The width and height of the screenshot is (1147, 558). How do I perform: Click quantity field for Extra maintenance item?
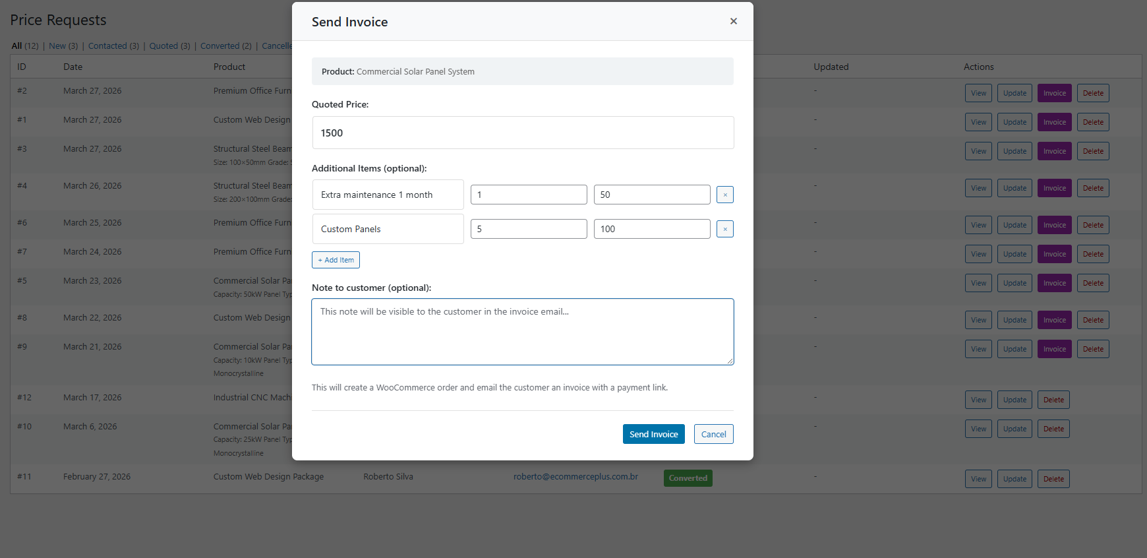pyautogui.click(x=528, y=195)
